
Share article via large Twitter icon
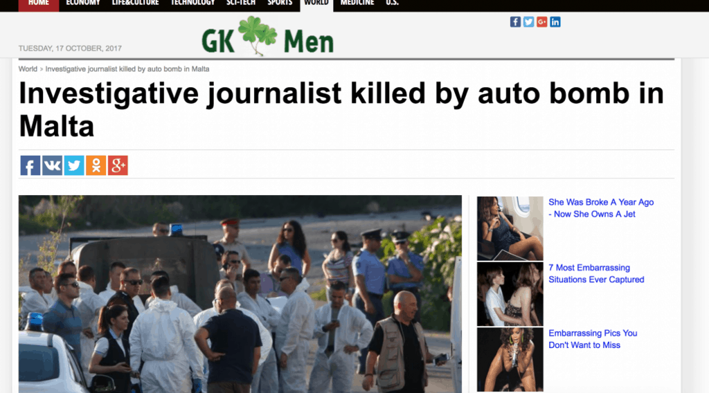click(74, 165)
